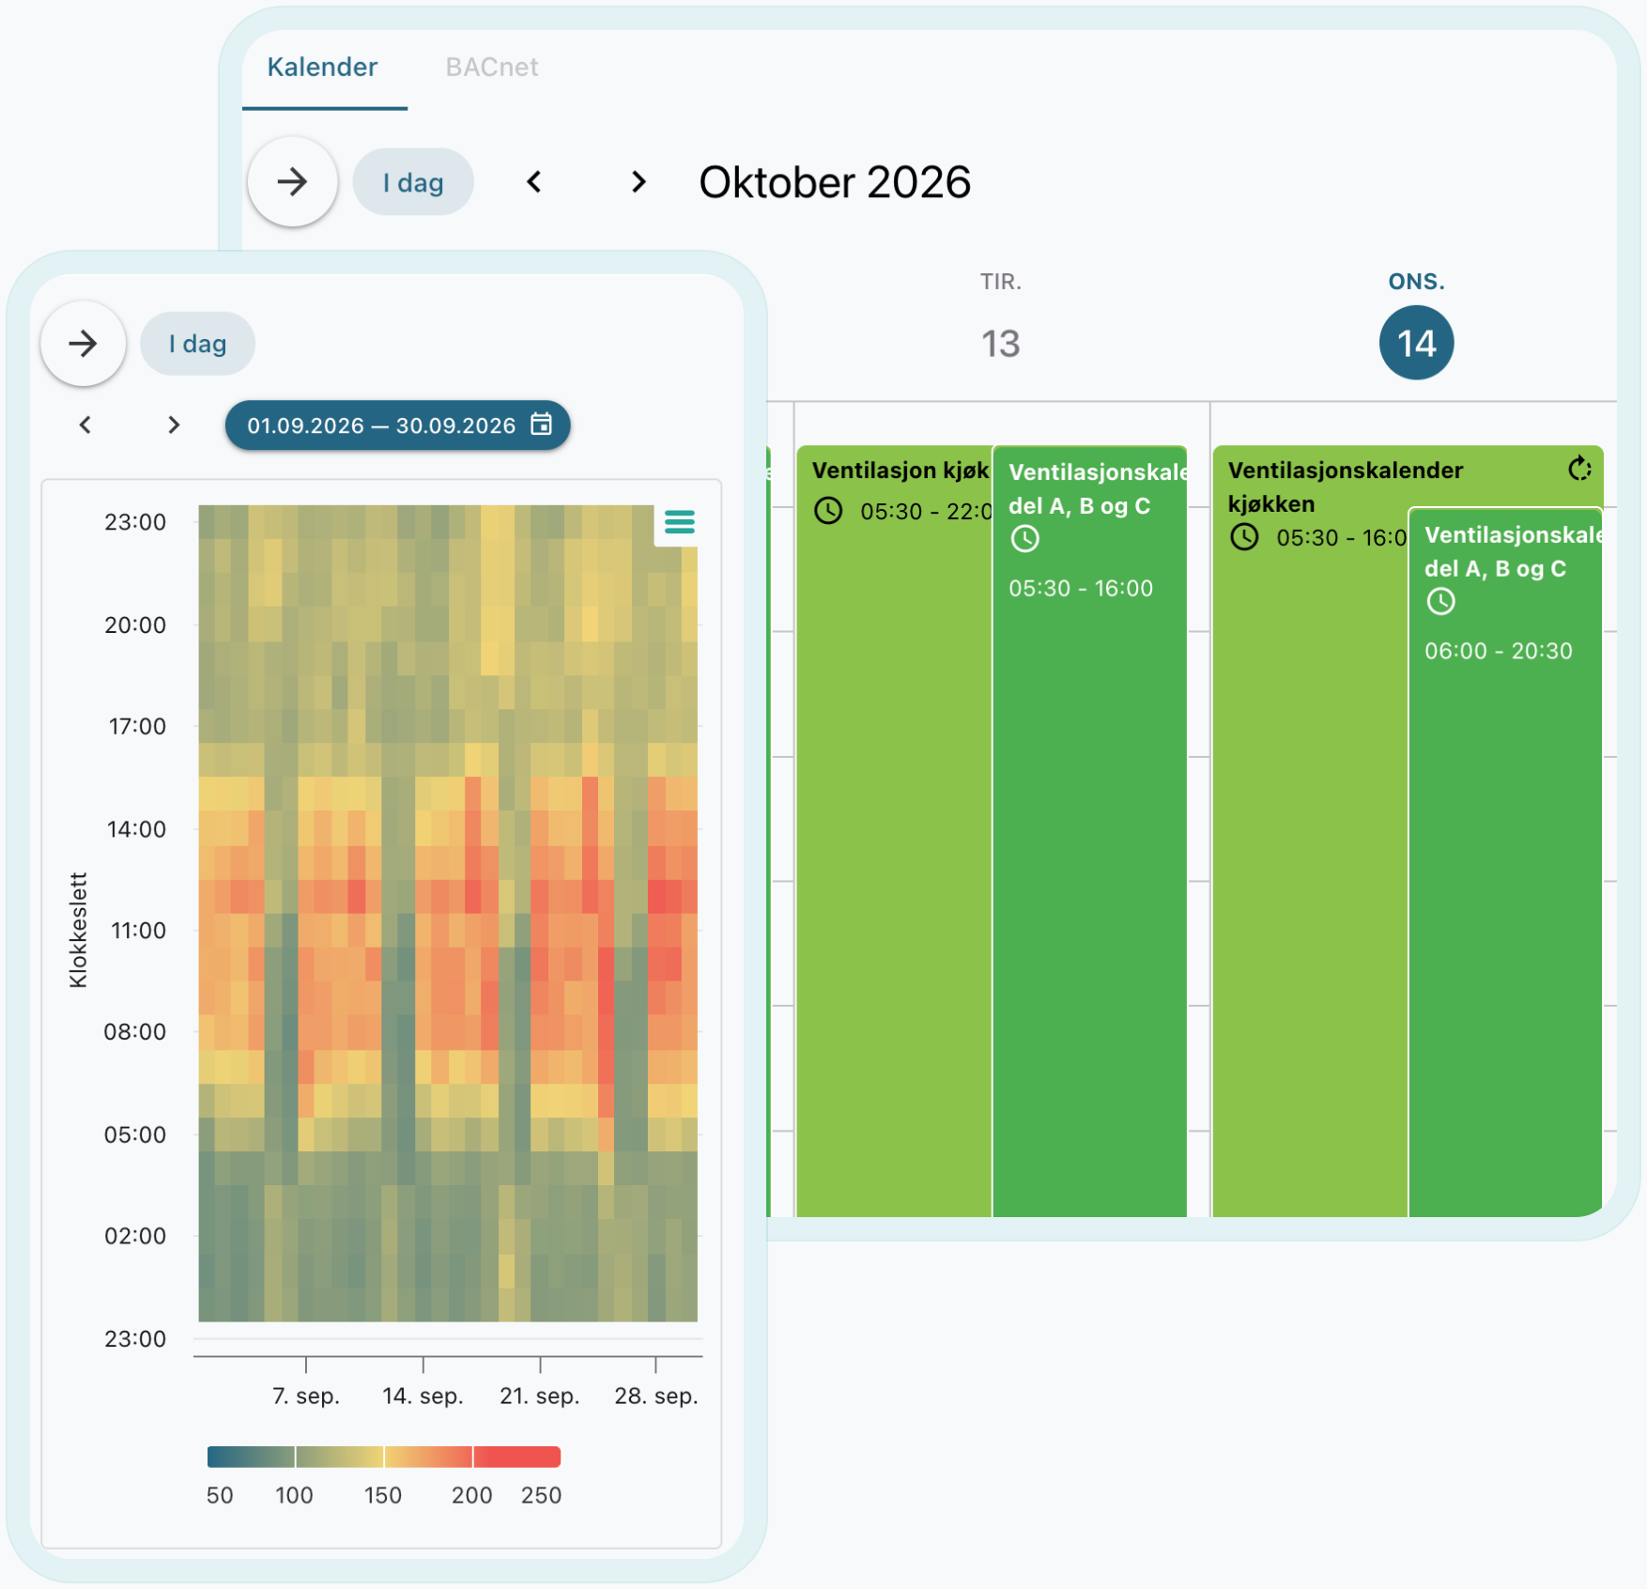Open Tuesday's del A, B og C 05:30 - 16:00 event
1647x1589 pixels.
click(x=1090, y=831)
